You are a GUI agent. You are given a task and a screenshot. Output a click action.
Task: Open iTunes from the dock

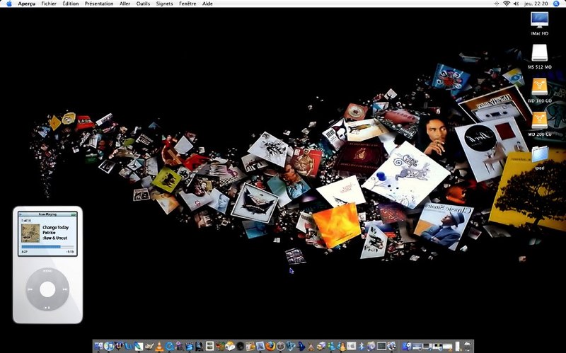click(109, 346)
